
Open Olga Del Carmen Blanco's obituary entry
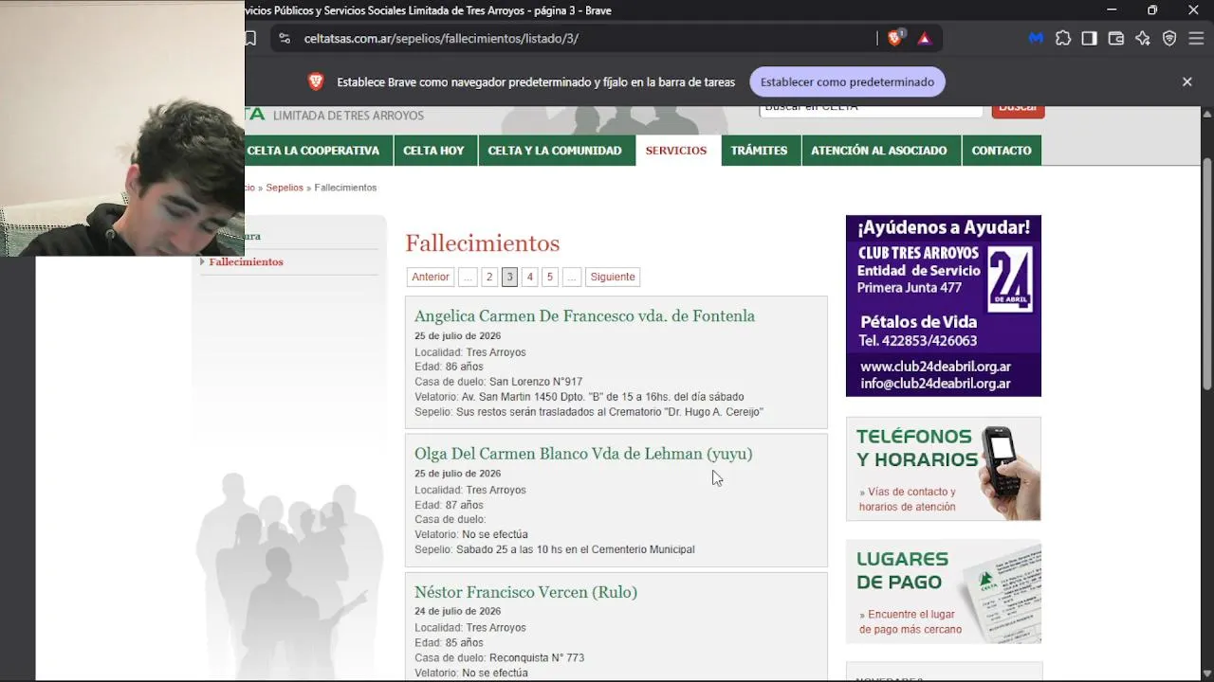583,454
